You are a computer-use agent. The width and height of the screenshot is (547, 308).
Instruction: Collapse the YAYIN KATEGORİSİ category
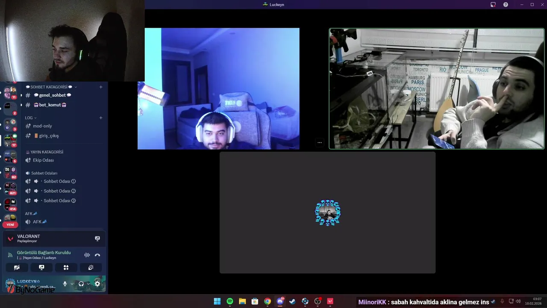[44, 152]
